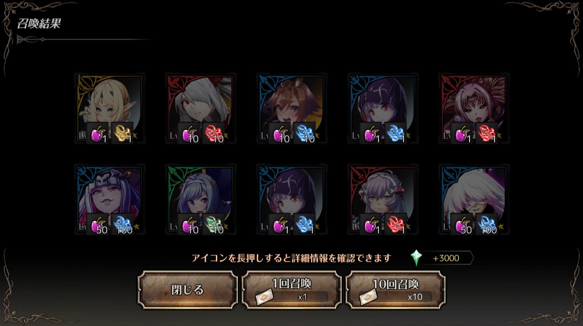This screenshot has height=326, width=583.
Task: Tap the brown-haired character in blue frame
Action: [292, 108]
